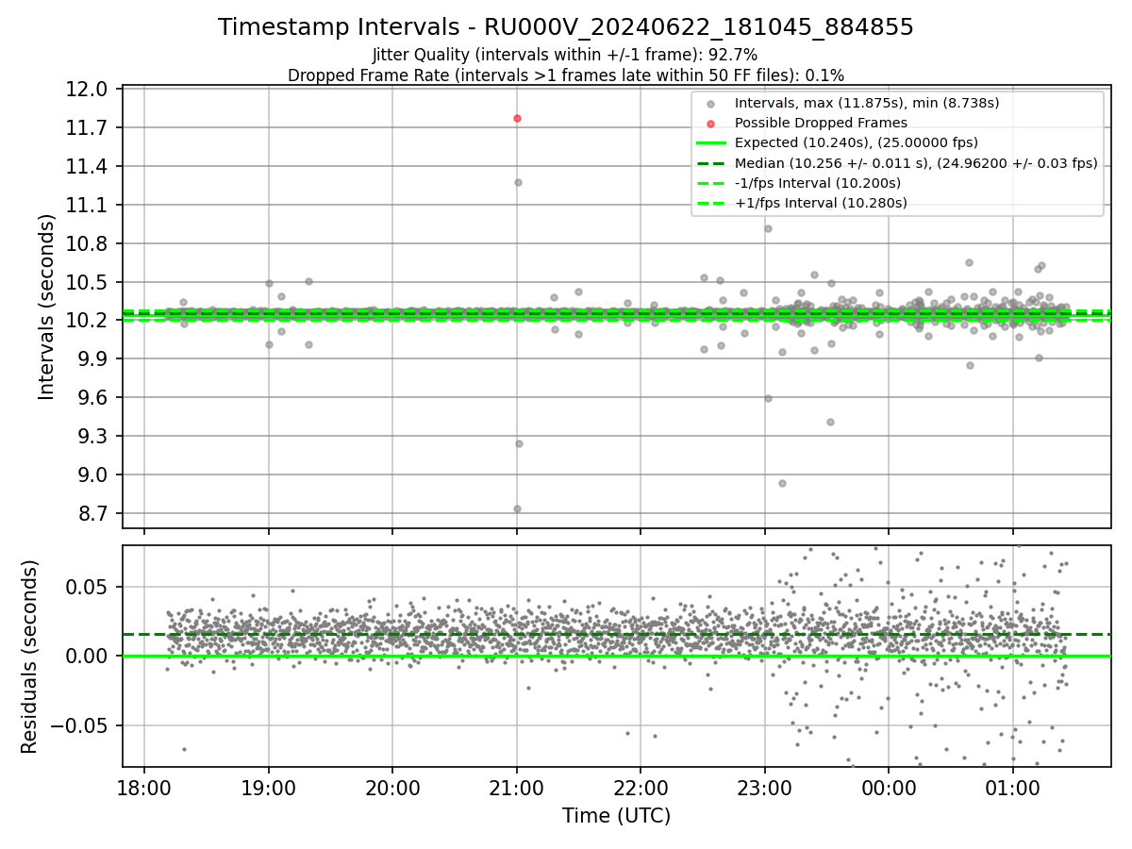Viewport: 1132px width, 849px height.
Task: Click the x-axis tick label '18:00'
Action: click(144, 787)
